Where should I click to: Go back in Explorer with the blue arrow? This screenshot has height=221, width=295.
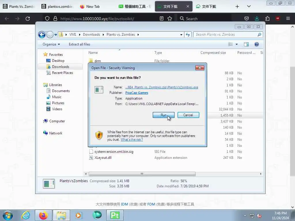[42, 35]
